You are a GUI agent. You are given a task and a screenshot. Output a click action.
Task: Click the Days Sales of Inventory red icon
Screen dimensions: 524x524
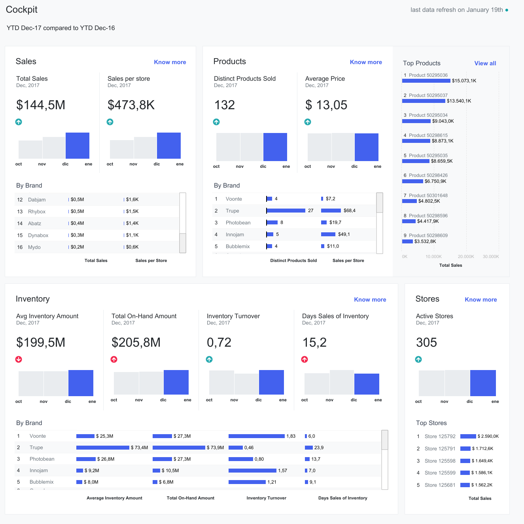point(305,359)
